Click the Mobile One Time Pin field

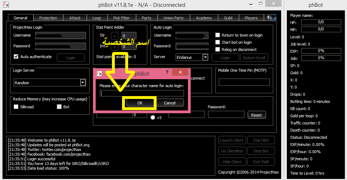(x=244, y=82)
